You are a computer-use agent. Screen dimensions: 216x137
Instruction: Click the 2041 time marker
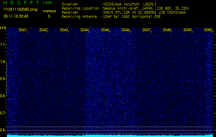22,30
